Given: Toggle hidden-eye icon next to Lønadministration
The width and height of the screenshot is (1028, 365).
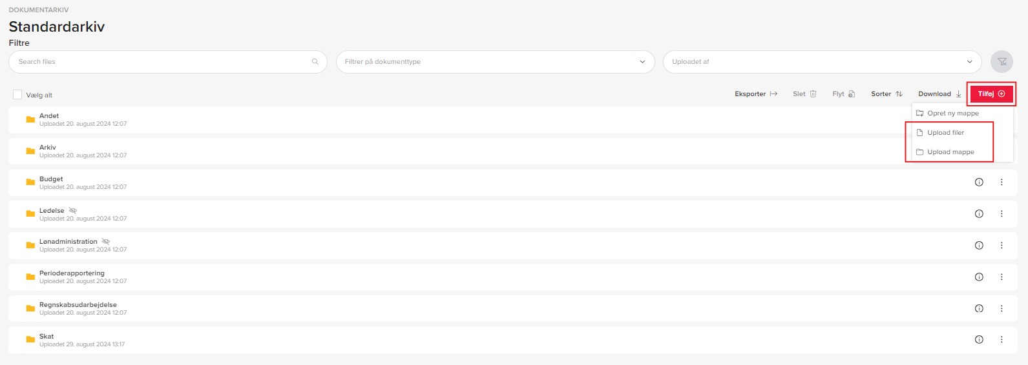Looking at the screenshot, I should [x=106, y=242].
